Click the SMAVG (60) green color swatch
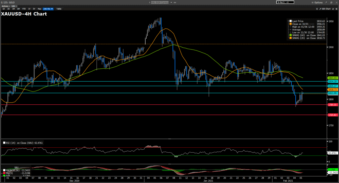 pyautogui.click(x=291, y=35)
